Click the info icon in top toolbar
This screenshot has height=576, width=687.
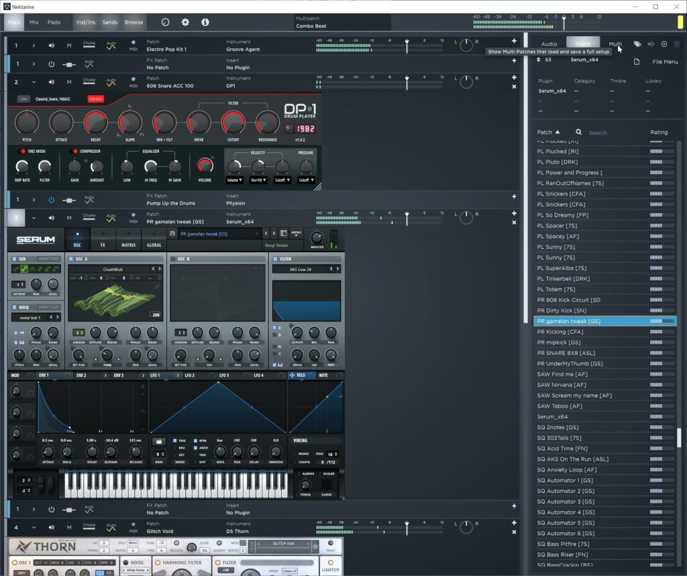click(205, 22)
